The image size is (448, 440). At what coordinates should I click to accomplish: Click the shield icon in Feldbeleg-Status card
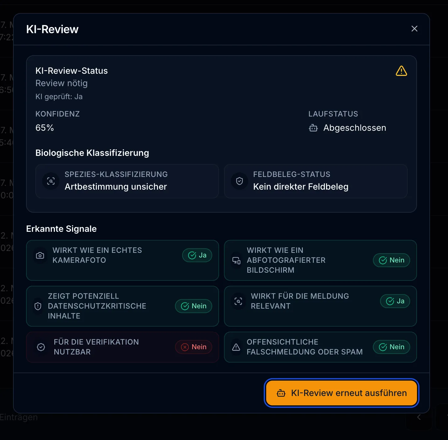tap(240, 181)
